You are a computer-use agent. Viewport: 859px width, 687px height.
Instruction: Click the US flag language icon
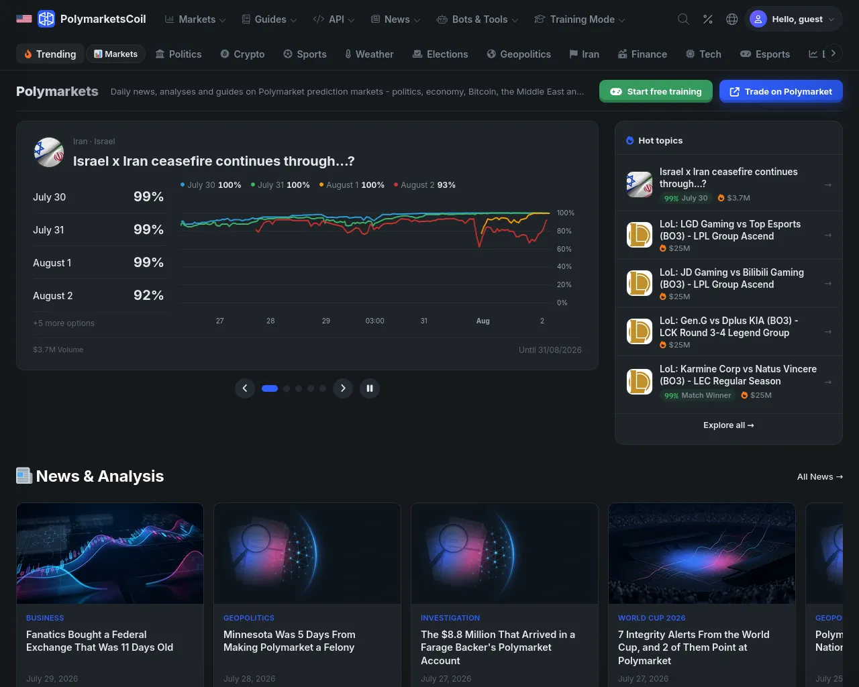[x=24, y=19]
